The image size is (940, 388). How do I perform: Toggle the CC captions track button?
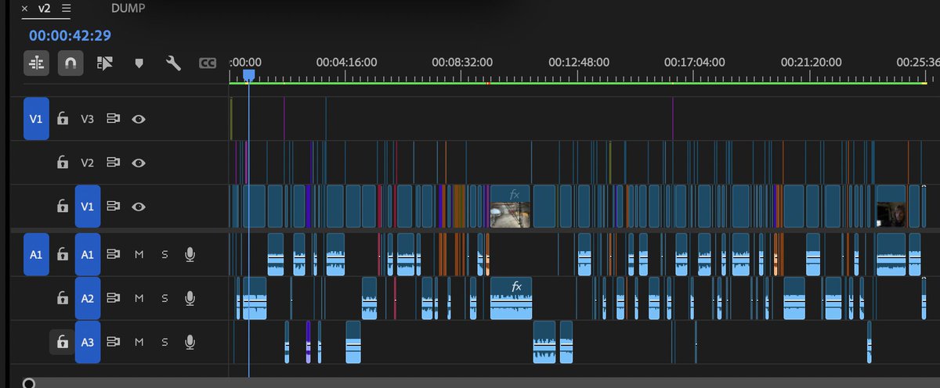click(208, 63)
